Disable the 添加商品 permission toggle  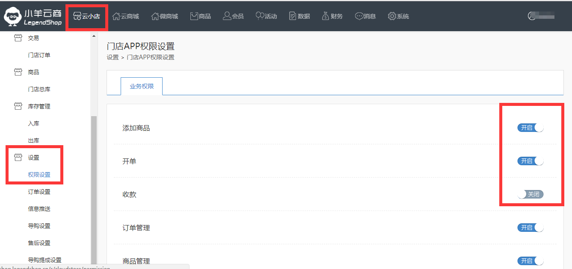tap(531, 128)
